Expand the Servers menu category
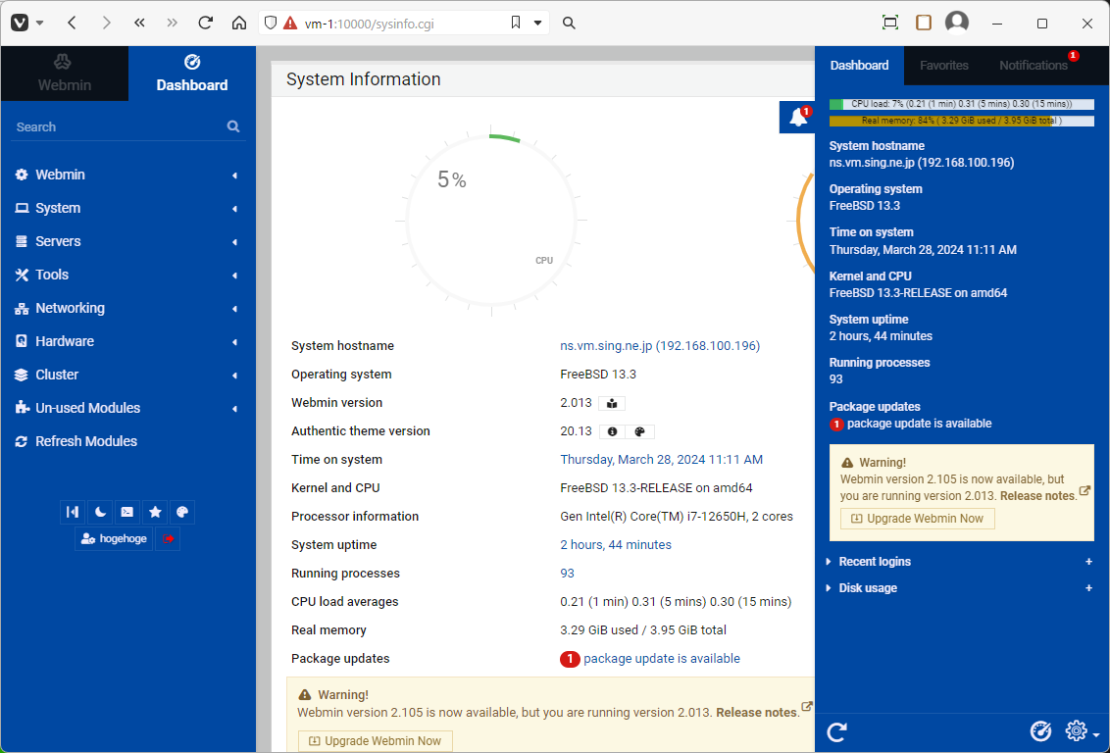The image size is (1110, 753). (127, 241)
